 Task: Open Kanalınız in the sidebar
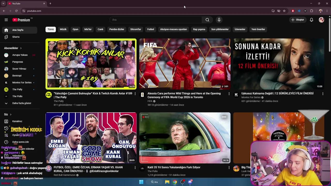click(x=20, y=121)
